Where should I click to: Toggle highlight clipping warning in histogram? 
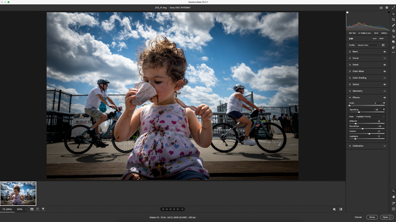[389, 12]
